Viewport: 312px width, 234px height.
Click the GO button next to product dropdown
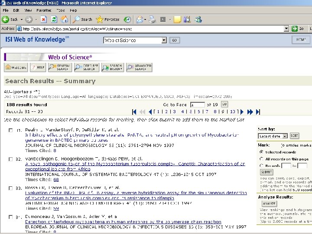coord(175,40)
